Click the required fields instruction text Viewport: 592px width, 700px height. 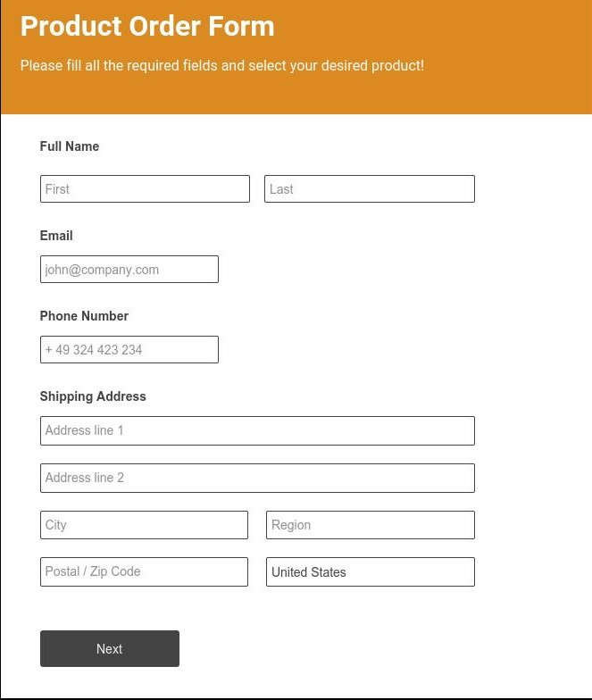tap(222, 66)
